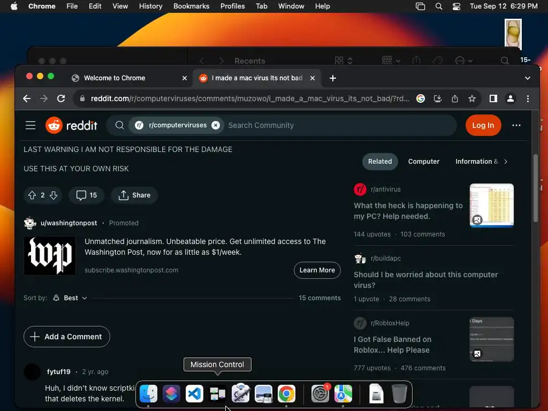Open macOS Control Center in the menu bar

pos(456,6)
